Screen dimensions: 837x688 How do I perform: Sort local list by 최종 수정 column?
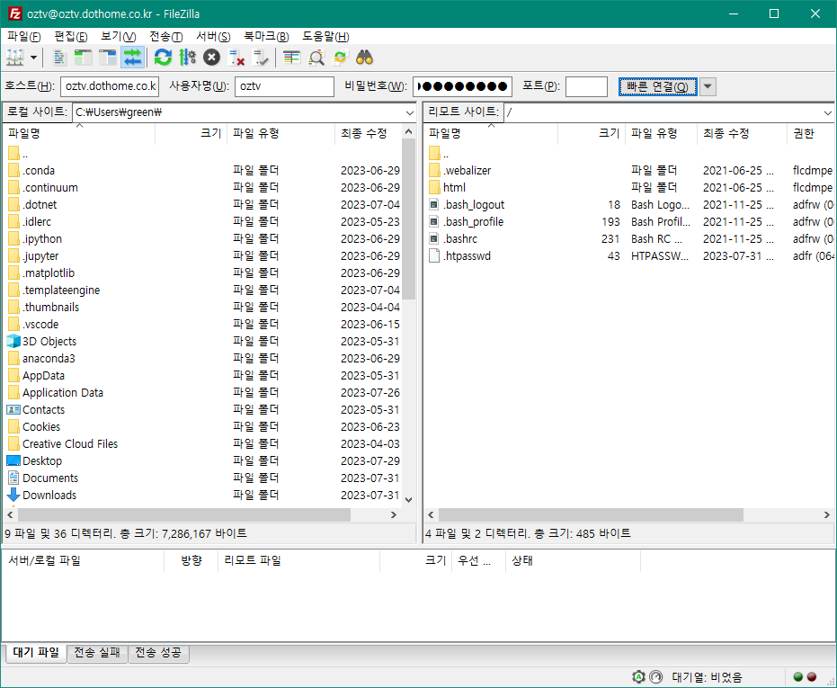pos(369,133)
